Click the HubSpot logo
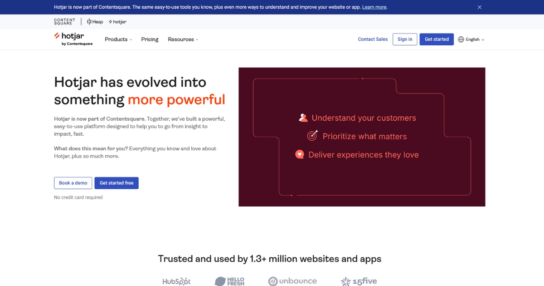544x286 pixels. pyautogui.click(x=176, y=281)
